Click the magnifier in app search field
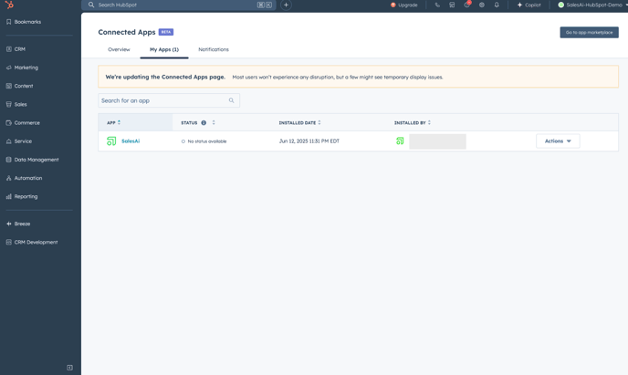This screenshot has width=628, height=375. click(232, 100)
